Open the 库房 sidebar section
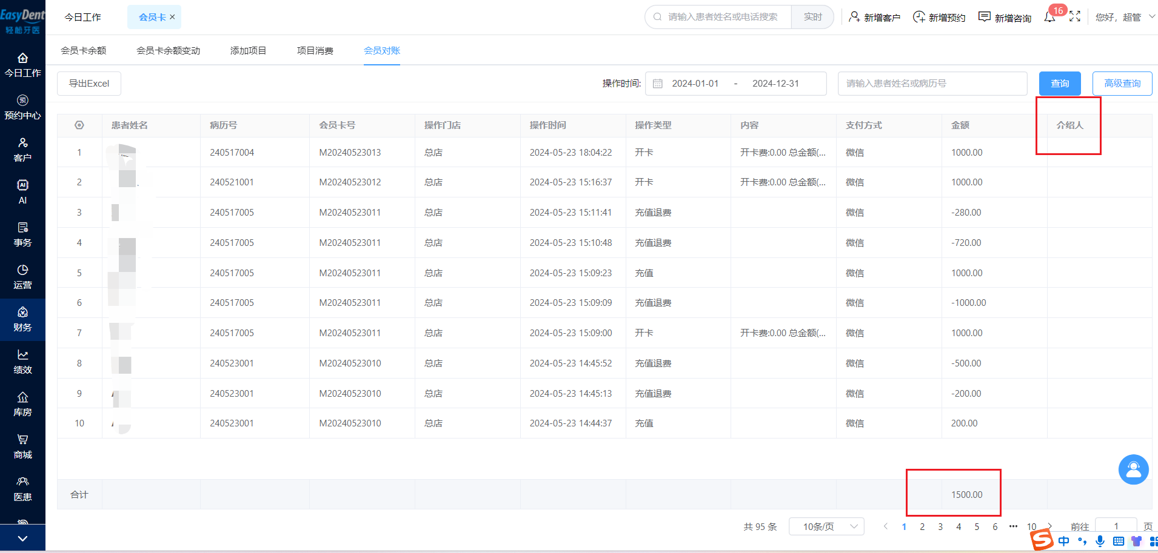This screenshot has width=1158, height=553. [x=22, y=405]
